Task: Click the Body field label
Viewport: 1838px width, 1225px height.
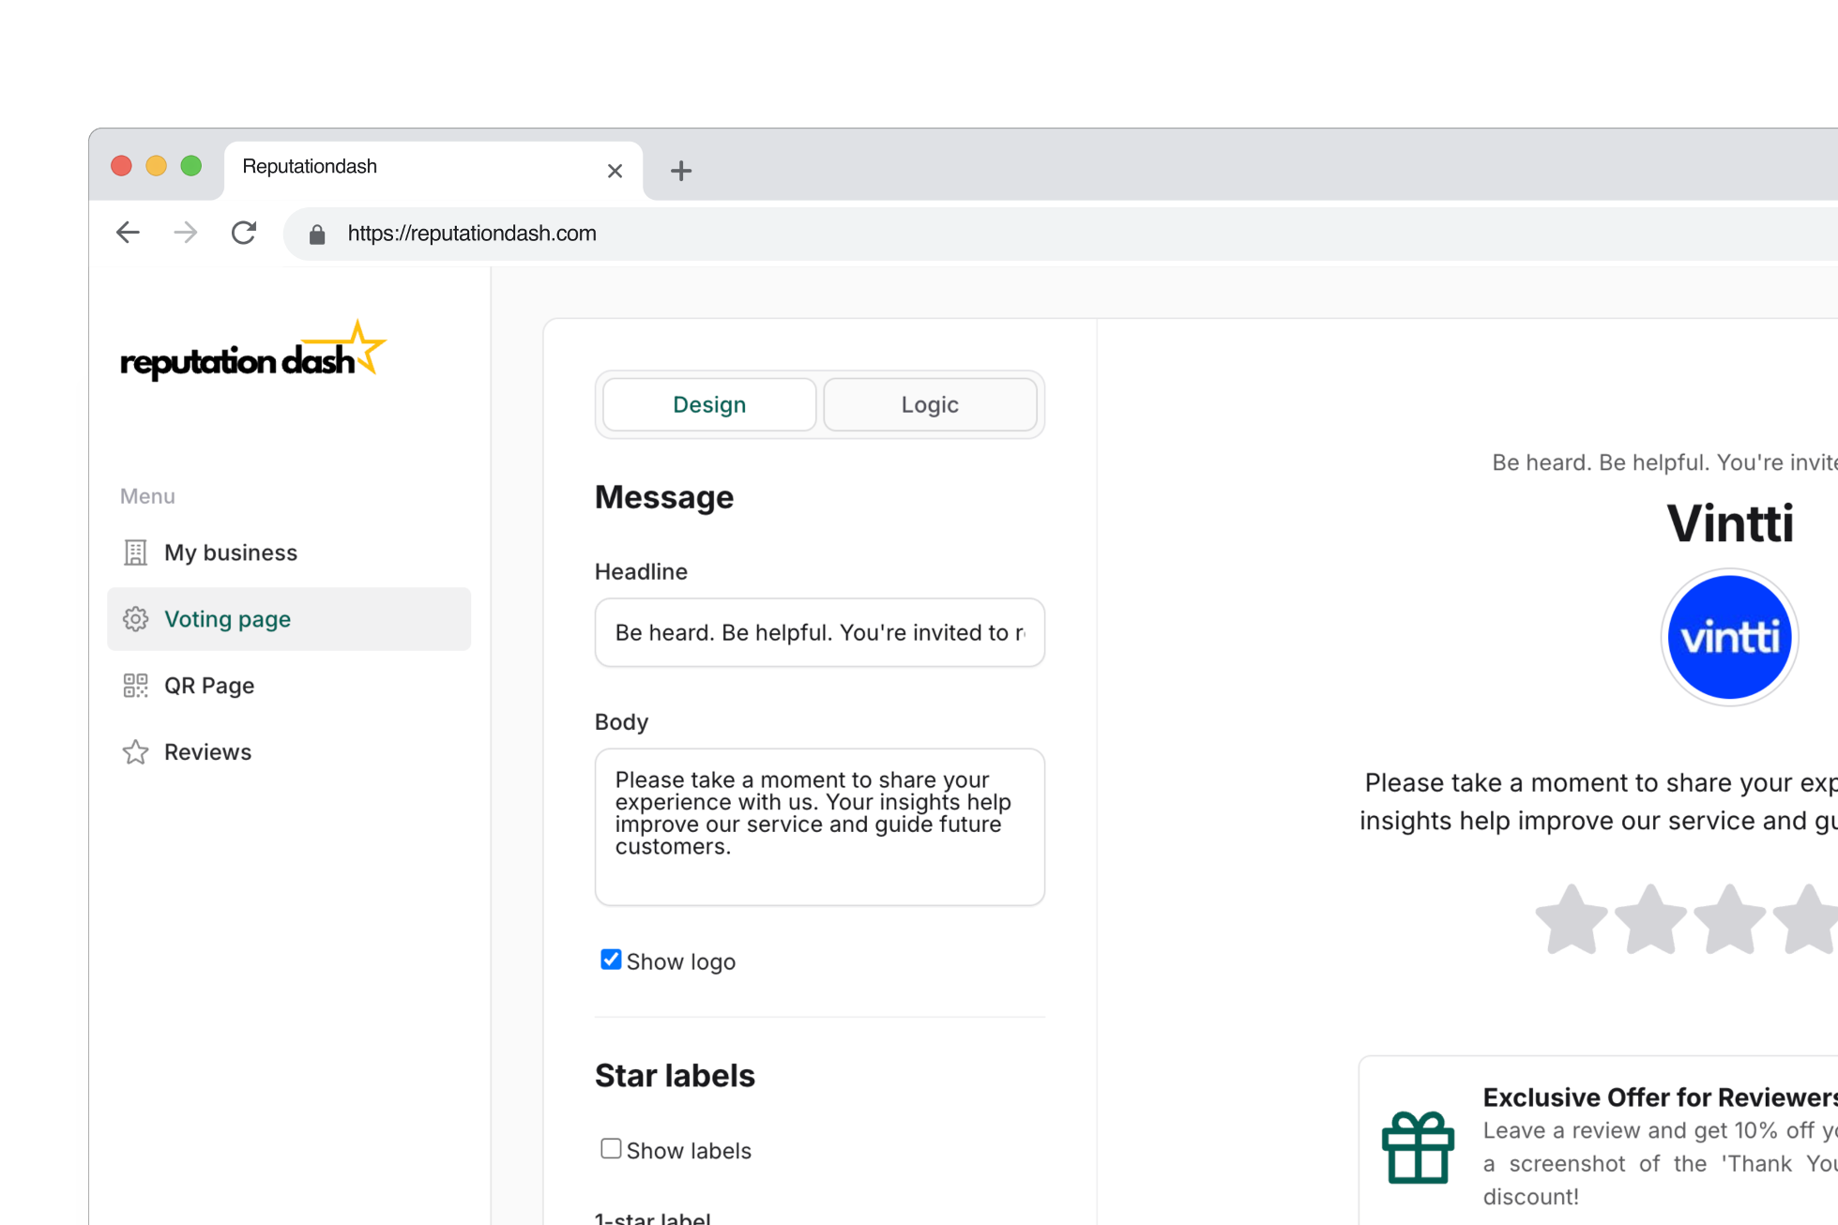Action: click(x=621, y=721)
